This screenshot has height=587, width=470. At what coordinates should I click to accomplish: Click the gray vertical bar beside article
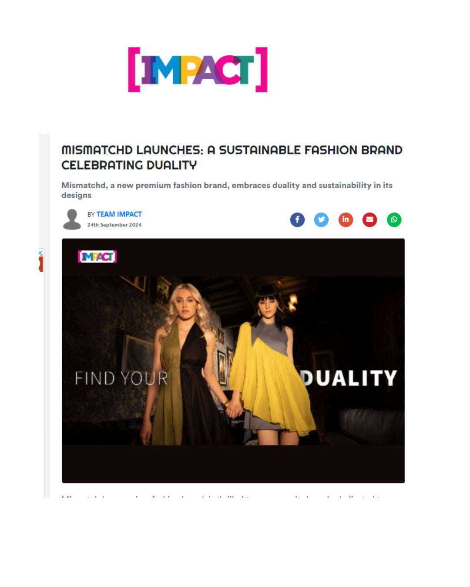[x=47, y=316]
